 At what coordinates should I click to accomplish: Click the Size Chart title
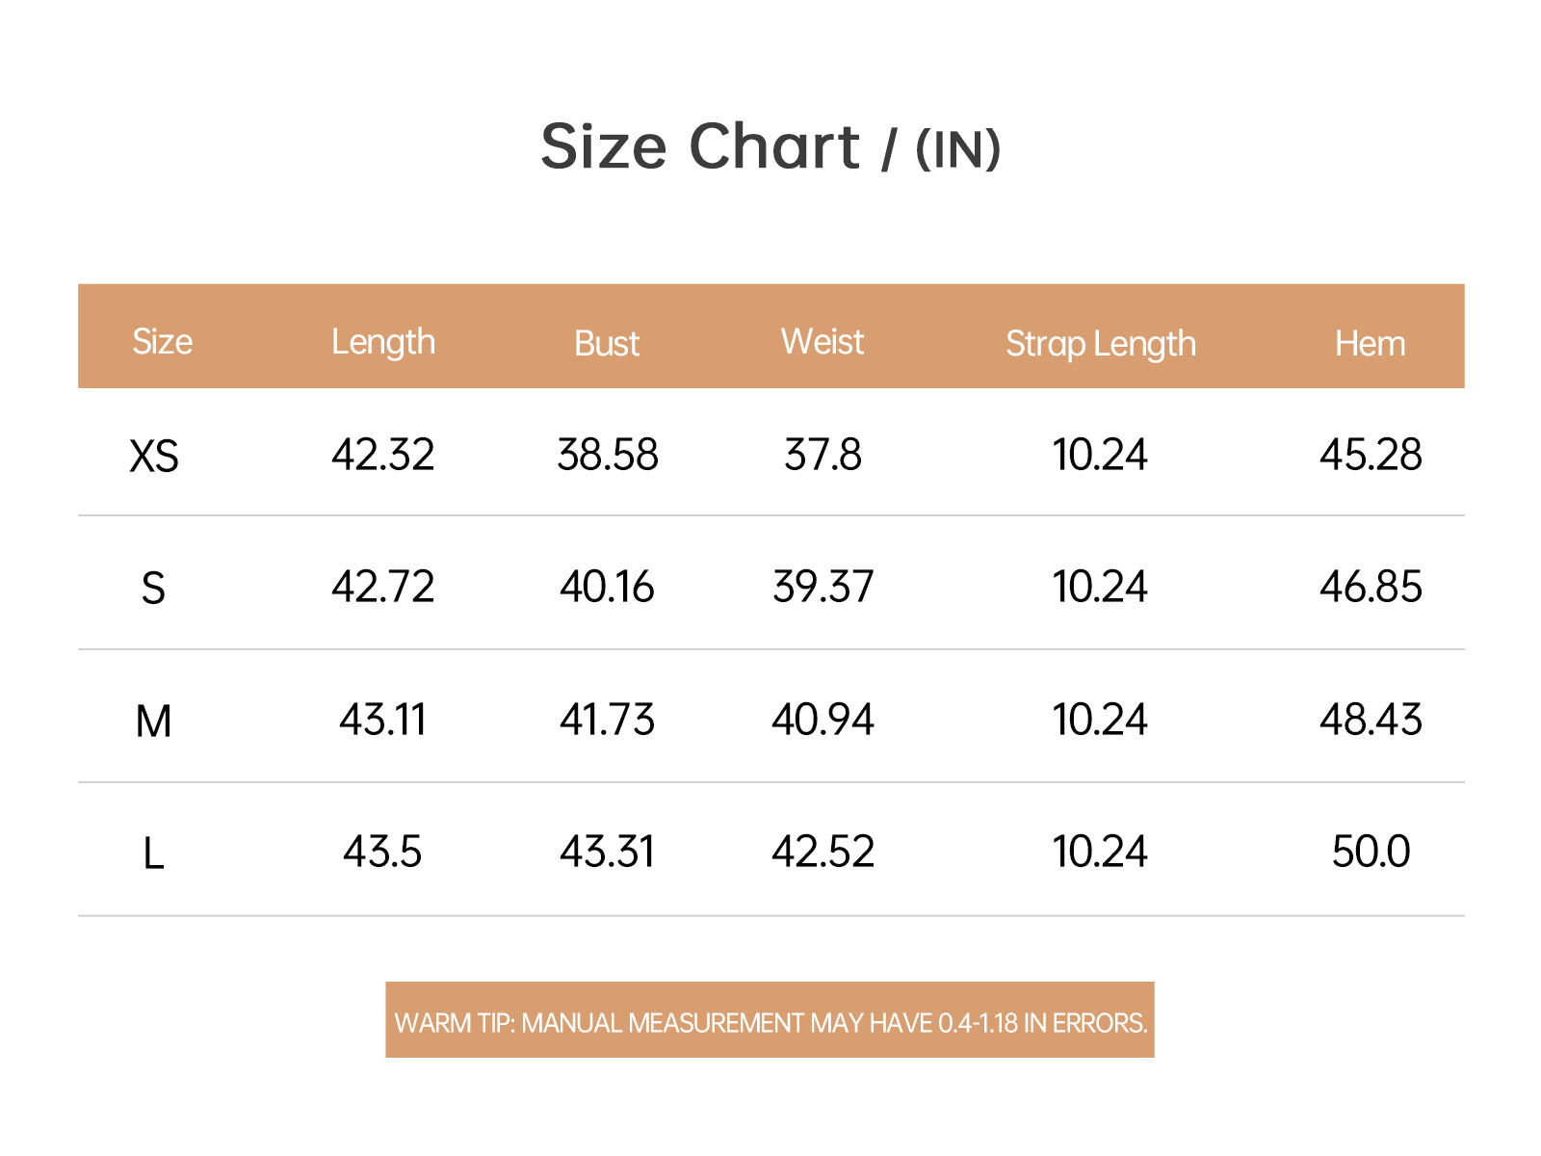point(770,147)
